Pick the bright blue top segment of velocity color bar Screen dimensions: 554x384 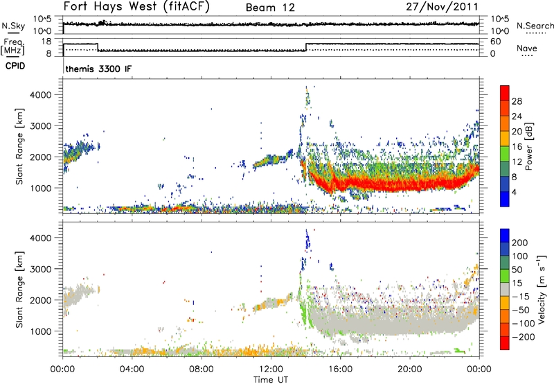point(505,236)
